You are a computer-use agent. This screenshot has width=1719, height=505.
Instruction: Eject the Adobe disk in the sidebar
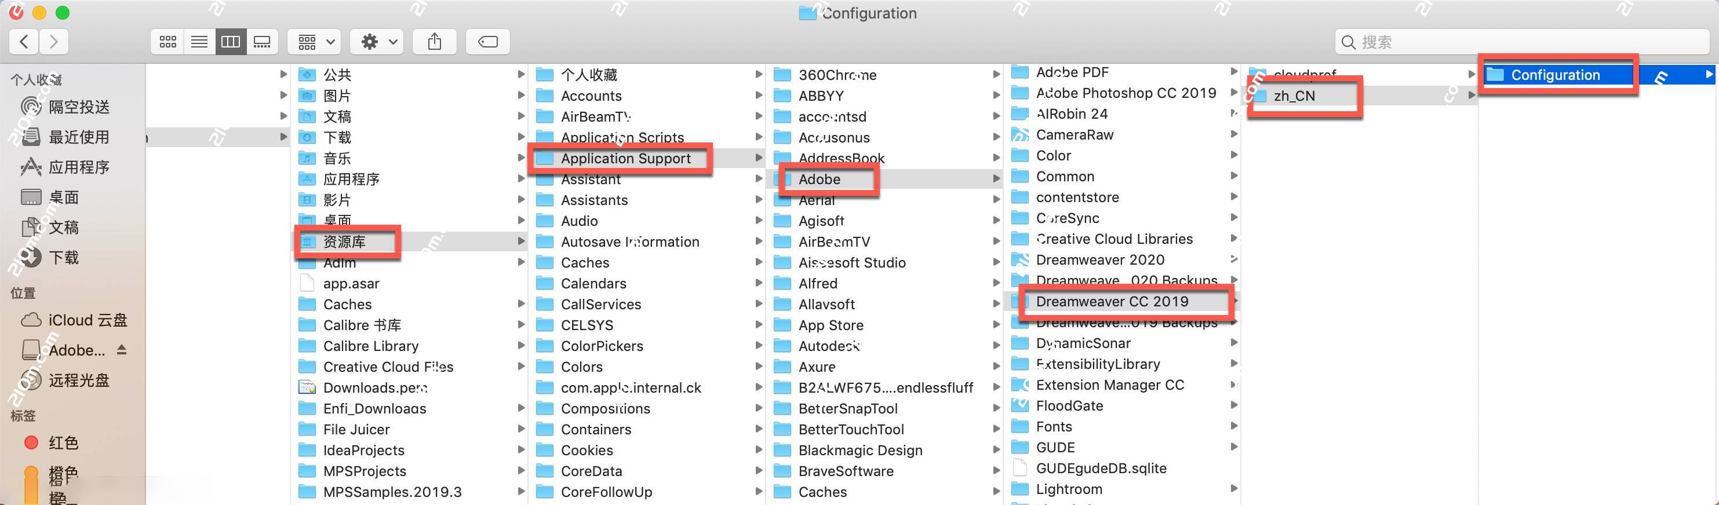tap(122, 350)
